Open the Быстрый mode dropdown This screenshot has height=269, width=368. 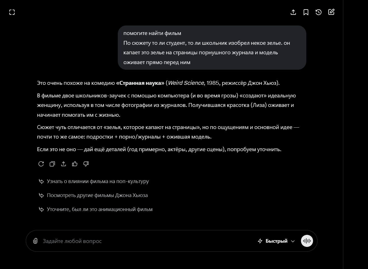(x=276, y=241)
